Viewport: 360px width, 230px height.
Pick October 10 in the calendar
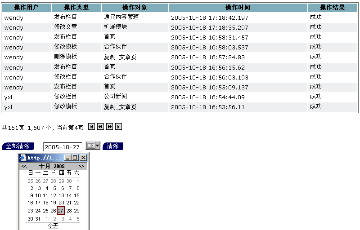[x=38, y=195]
